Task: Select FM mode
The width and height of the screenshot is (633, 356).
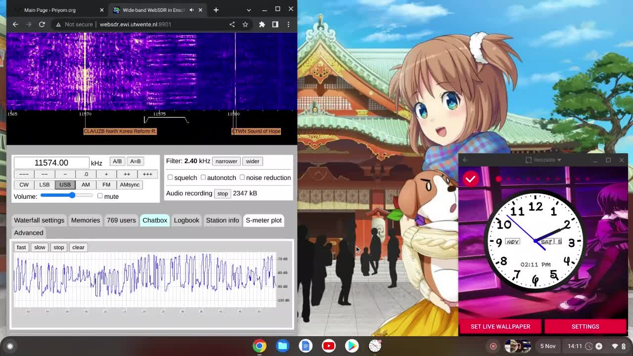Action: 106,185
